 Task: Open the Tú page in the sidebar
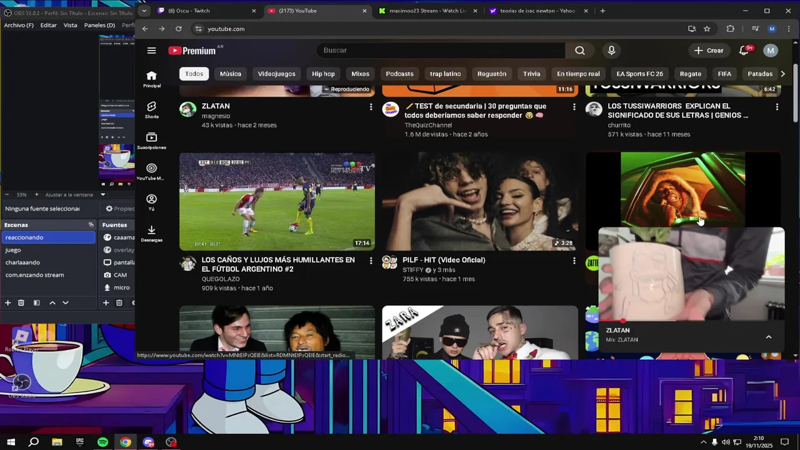[x=151, y=202]
